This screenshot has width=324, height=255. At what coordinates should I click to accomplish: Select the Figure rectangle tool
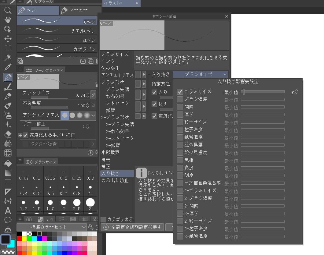pos(8,182)
